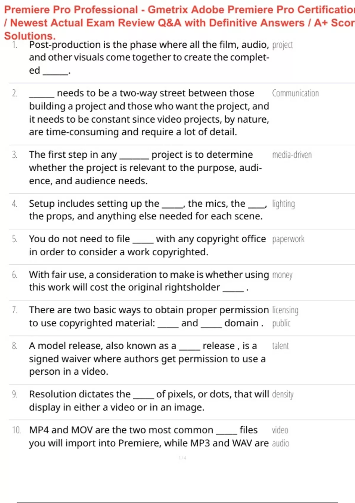The image size is (355, 503).
Task: Select the 'licensing' answer for question 7
Action: [x=285, y=310]
